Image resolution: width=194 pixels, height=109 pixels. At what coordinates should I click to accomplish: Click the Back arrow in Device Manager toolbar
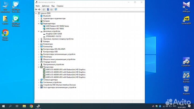36,9
